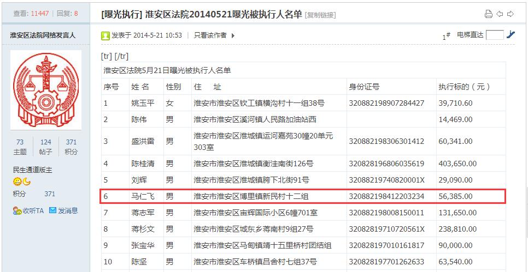Click the 电梯直达 floor number input box
Screen dimensions: 528x272
click(x=495, y=35)
